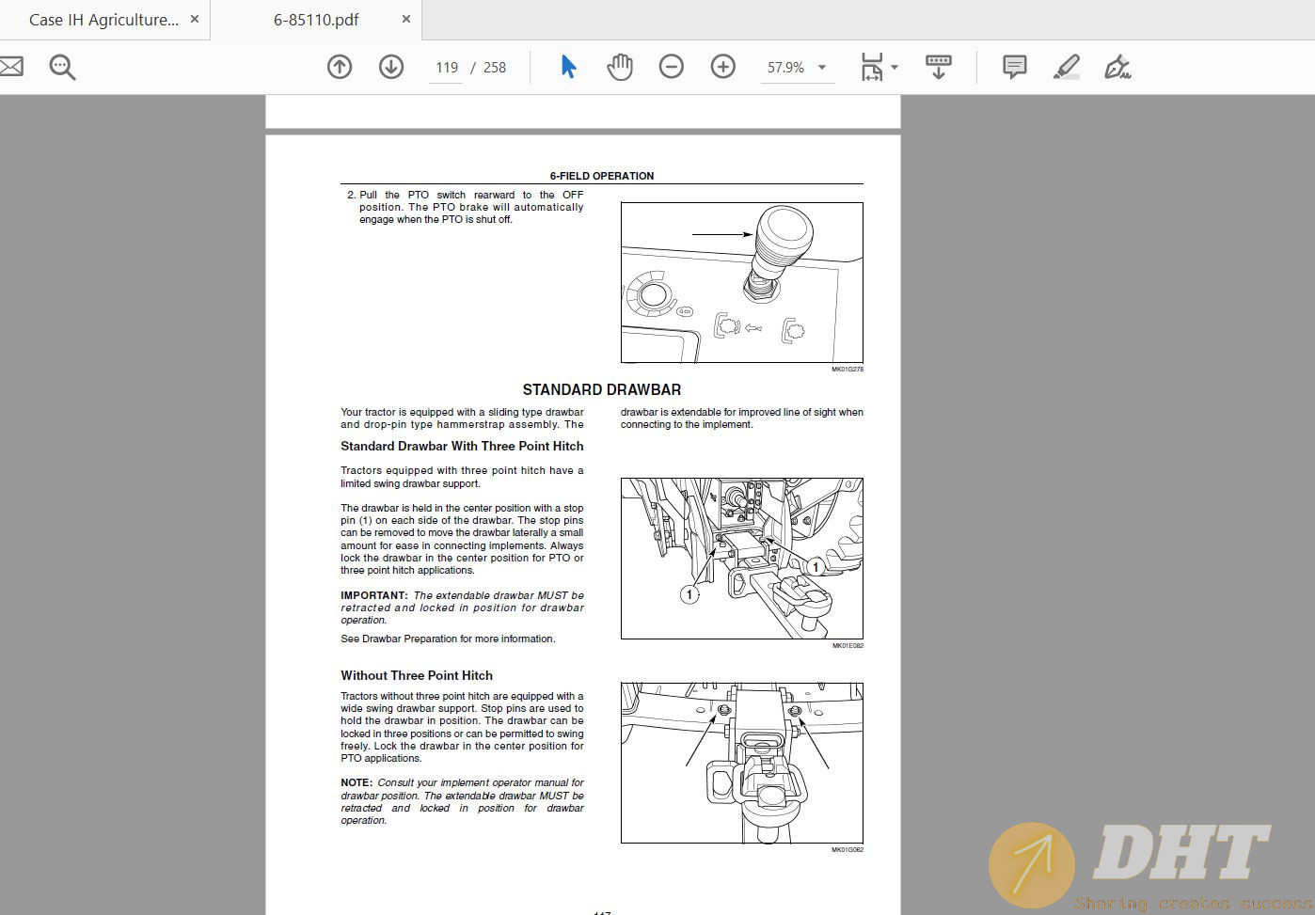The image size is (1315, 915).
Task: Click the total page count 258
Action: [x=495, y=68]
